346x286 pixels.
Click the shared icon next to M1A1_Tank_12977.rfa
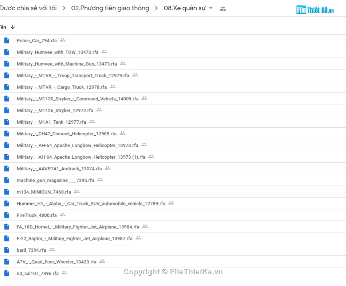(92, 121)
